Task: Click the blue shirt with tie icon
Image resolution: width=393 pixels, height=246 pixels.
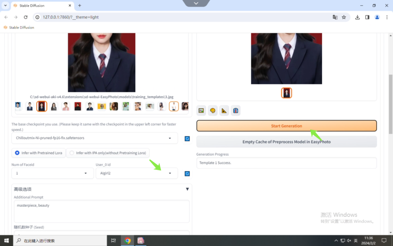Action: pos(235,110)
